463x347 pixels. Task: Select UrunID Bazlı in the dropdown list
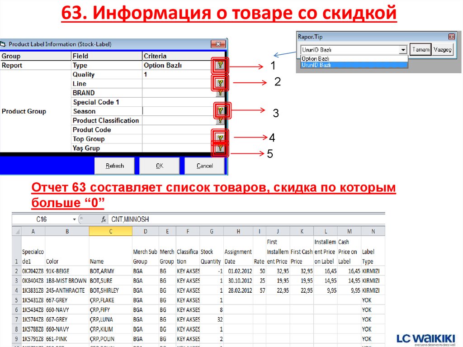click(317, 64)
